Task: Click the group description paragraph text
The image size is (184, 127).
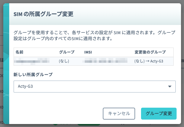Action: click(x=95, y=35)
